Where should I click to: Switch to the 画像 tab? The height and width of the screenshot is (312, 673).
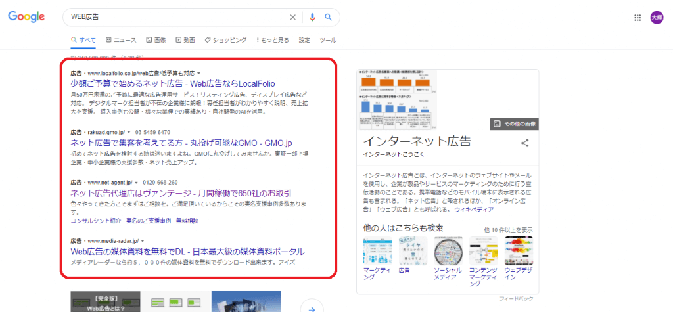(156, 40)
